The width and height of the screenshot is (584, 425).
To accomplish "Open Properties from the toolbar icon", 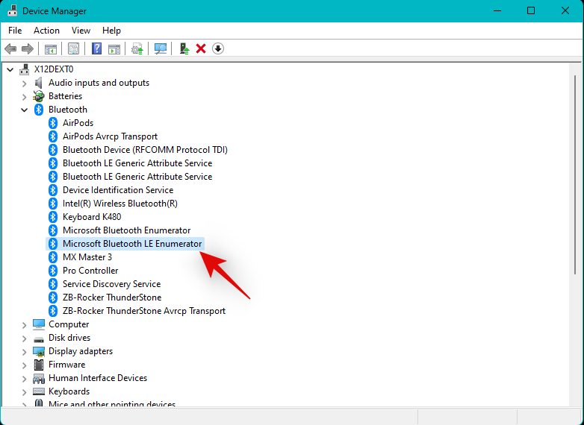I will [73, 48].
